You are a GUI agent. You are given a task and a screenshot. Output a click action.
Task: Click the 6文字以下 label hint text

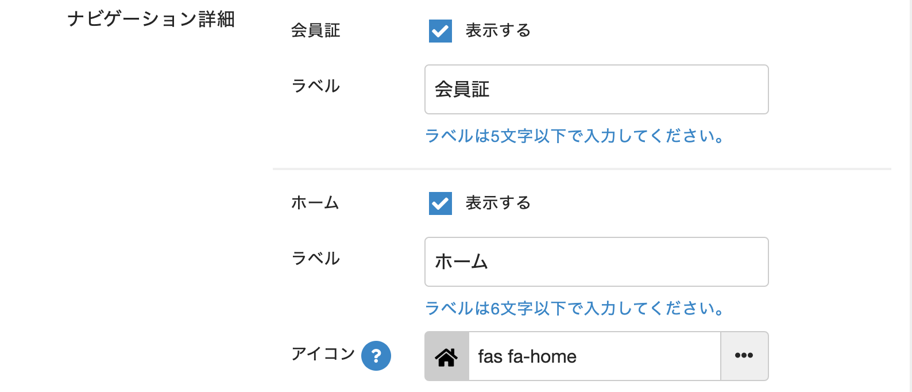tap(574, 309)
